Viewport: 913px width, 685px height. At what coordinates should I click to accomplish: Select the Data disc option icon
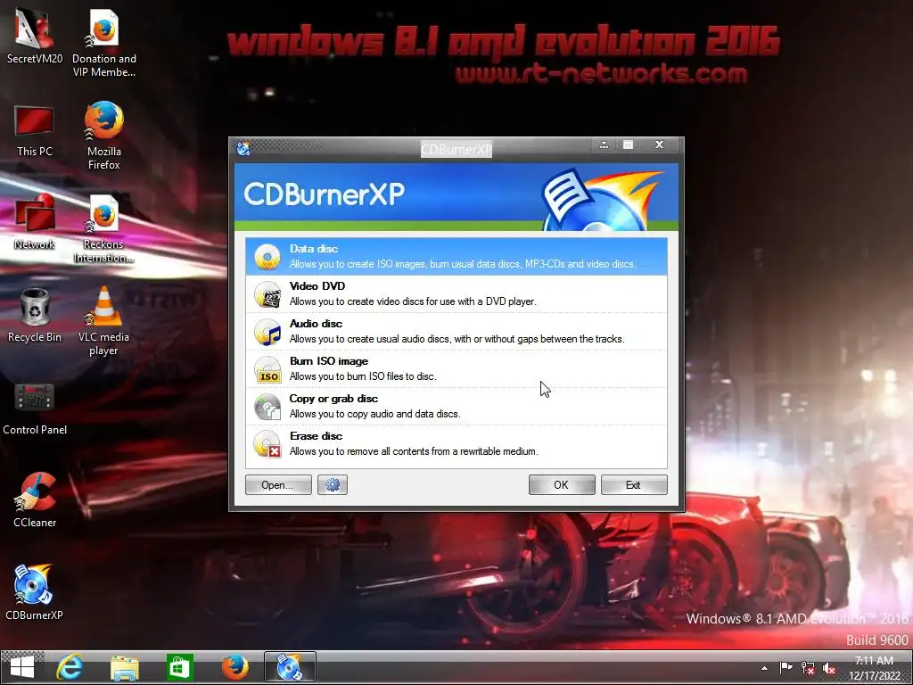[267, 256]
